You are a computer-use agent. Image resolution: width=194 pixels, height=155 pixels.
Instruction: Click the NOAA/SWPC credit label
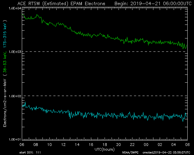coord(129,152)
